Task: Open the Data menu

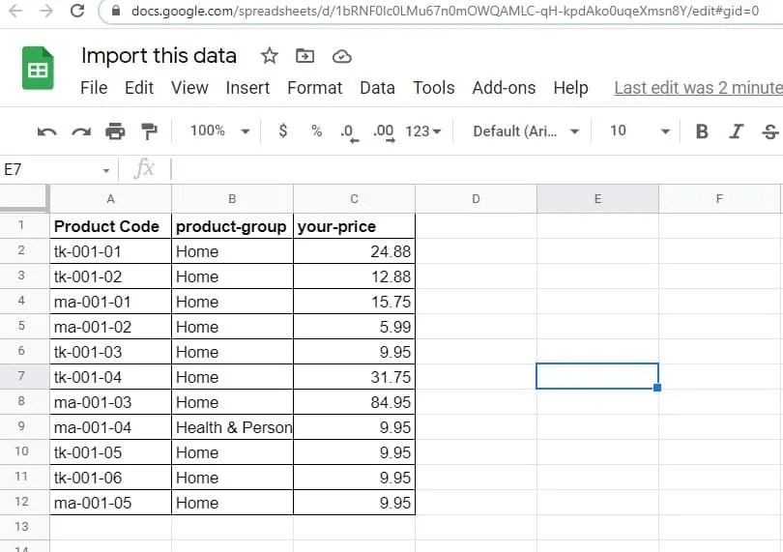Action: coord(378,88)
